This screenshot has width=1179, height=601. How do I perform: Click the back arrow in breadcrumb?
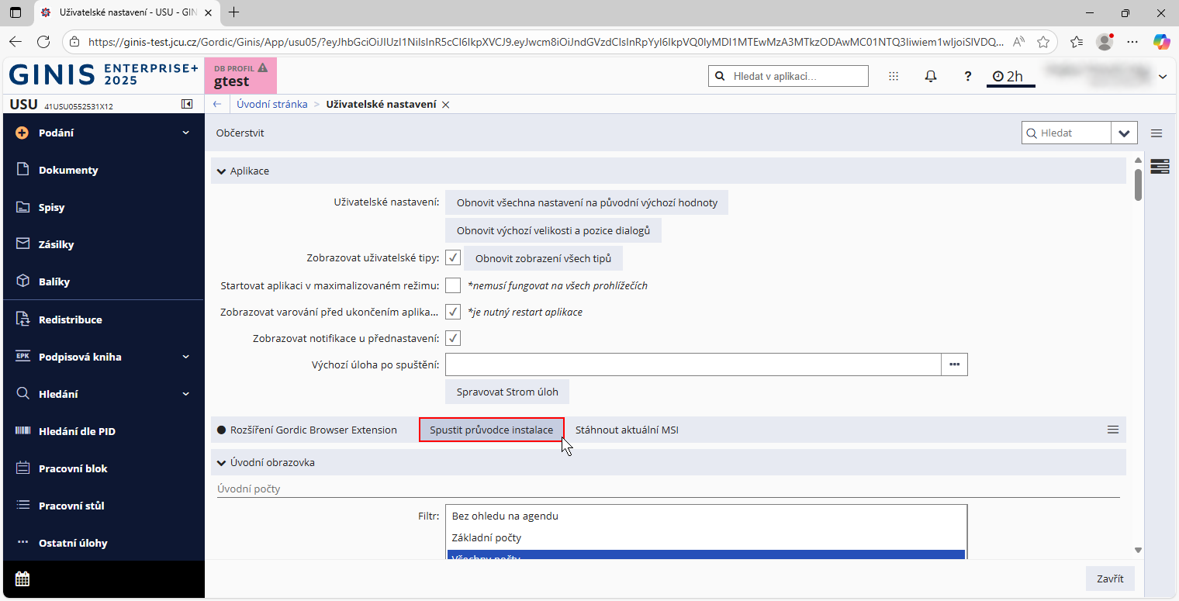click(x=217, y=104)
